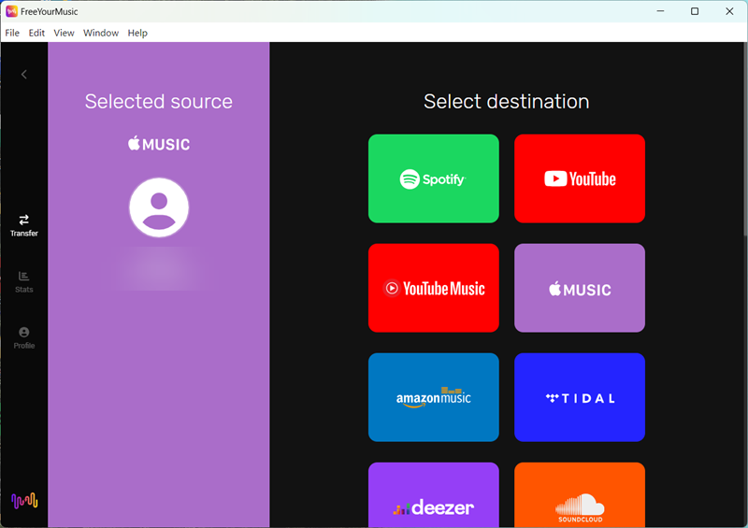Image resolution: width=748 pixels, height=528 pixels.
Task: Maximize the FreeYourMusic window
Action: [x=695, y=11]
